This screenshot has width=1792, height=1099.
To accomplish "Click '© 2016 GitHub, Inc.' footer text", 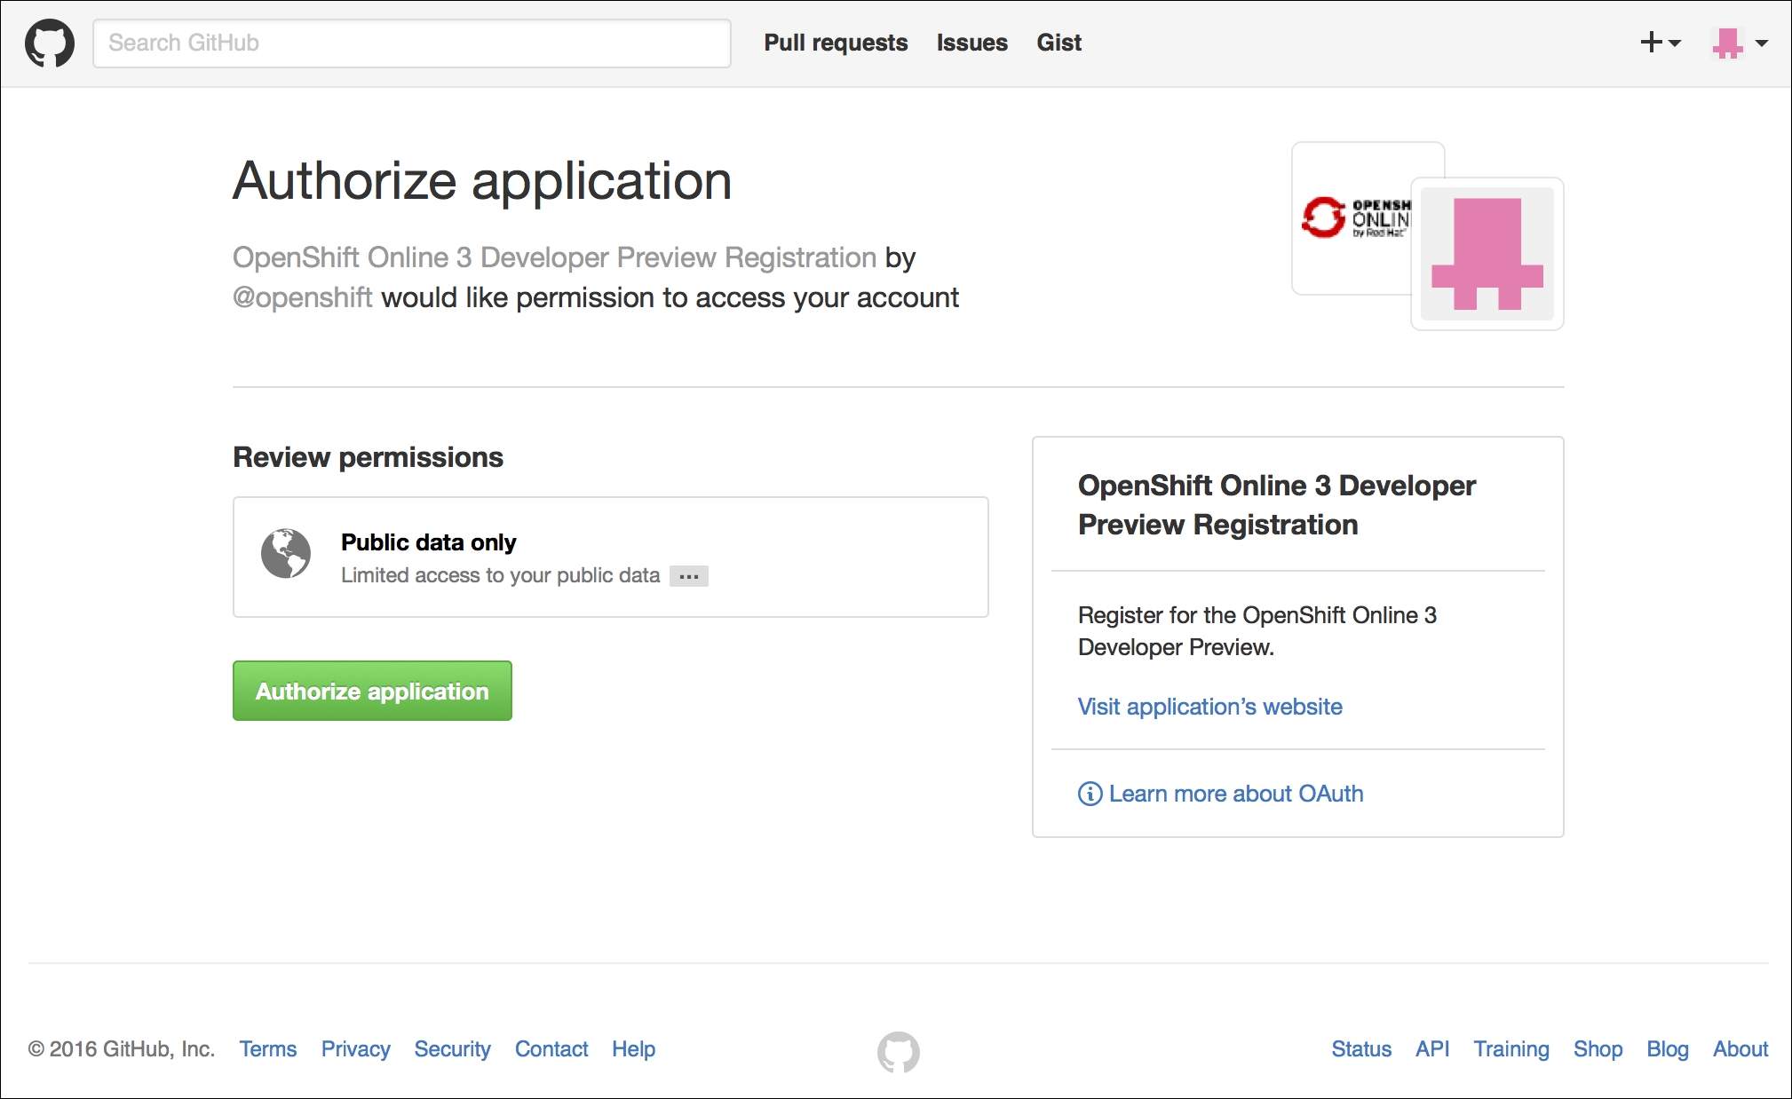I will point(122,1048).
